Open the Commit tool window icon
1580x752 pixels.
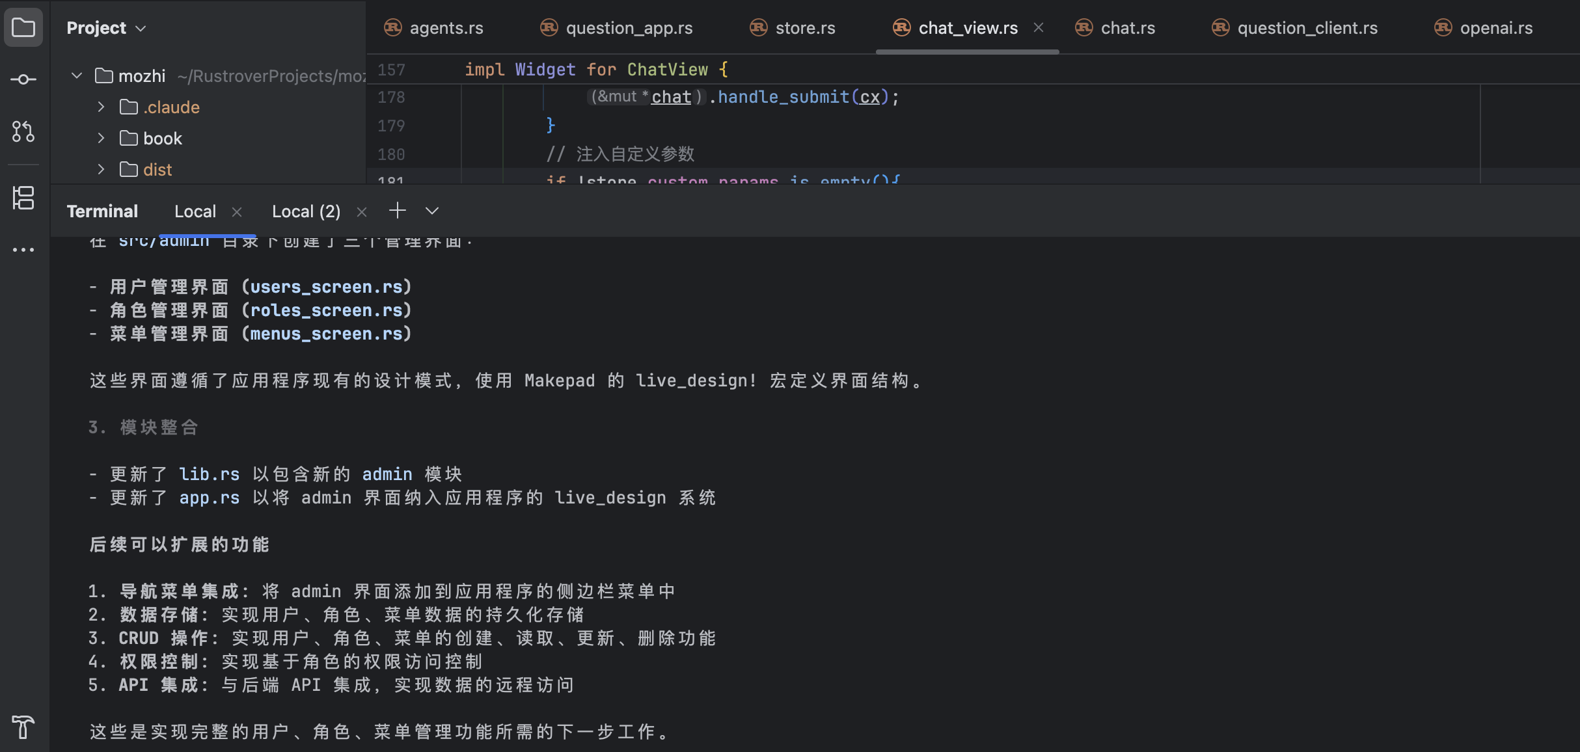(23, 79)
